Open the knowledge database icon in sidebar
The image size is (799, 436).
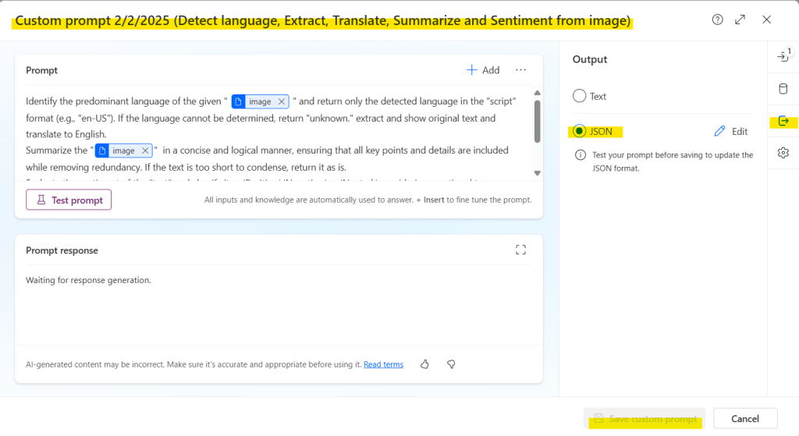coord(783,89)
